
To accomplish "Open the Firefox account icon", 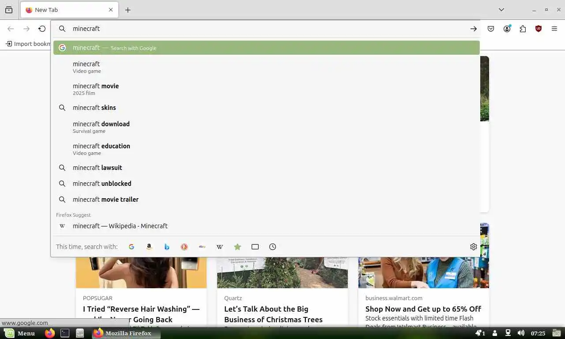I will (507, 29).
